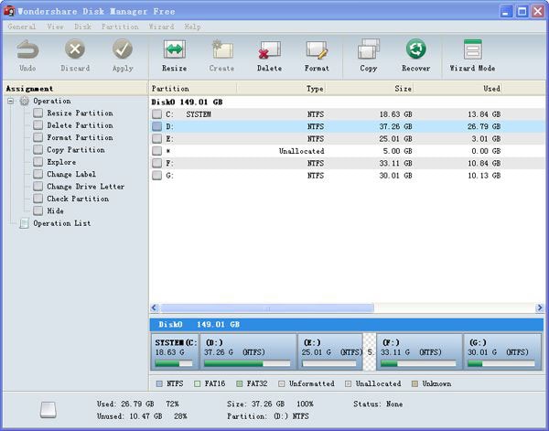Open the Partition menu
Viewport: 549px width, 431px height.
pyautogui.click(x=120, y=27)
